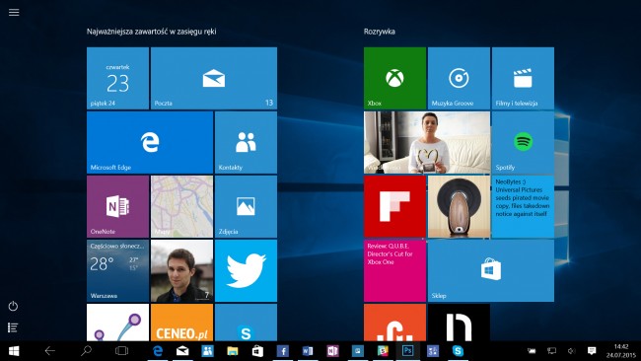Screen dimensions: 641x361
Task: Switch to Word on the taskbar
Action: [308, 351]
